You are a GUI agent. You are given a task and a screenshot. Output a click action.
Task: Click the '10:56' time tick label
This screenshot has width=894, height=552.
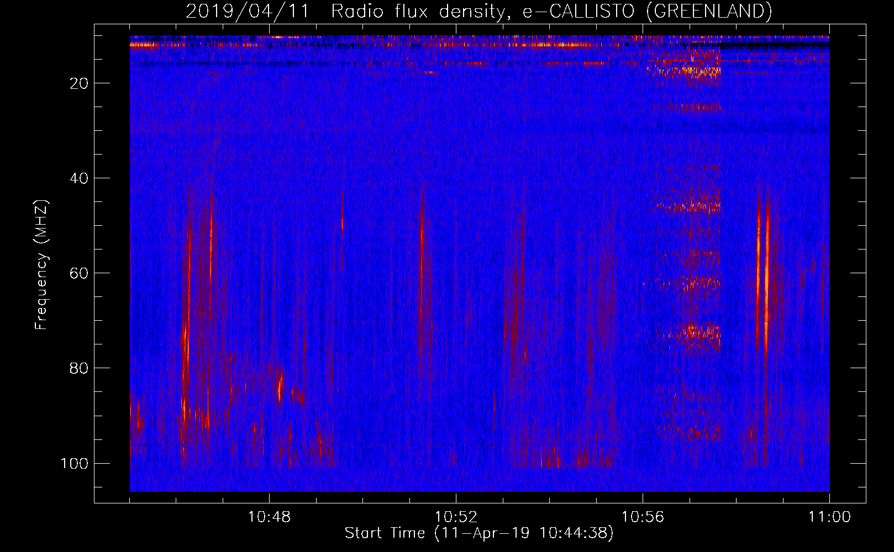coord(643,517)
